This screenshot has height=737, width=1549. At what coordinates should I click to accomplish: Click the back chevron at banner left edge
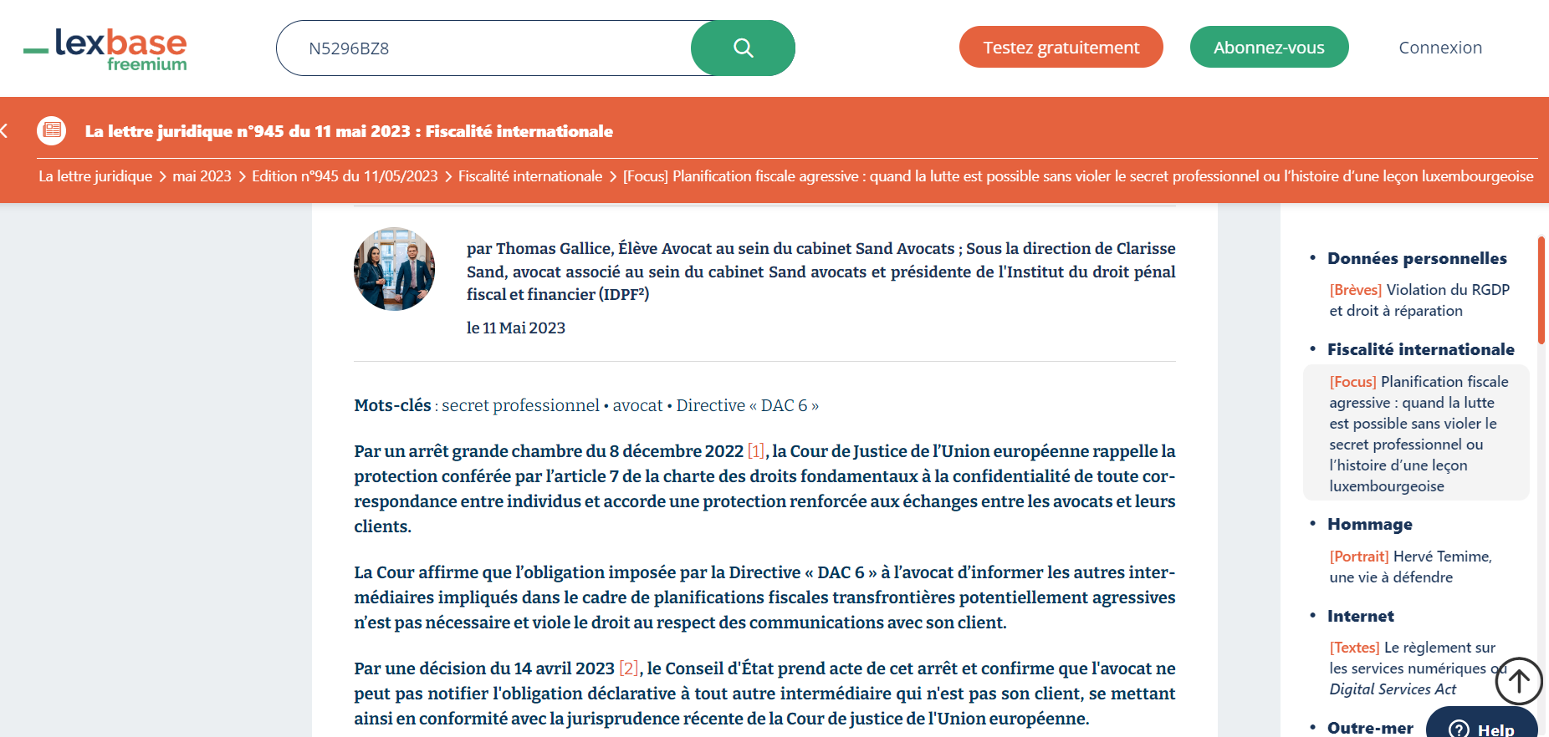pyautogui.click(x=5, y=130)
